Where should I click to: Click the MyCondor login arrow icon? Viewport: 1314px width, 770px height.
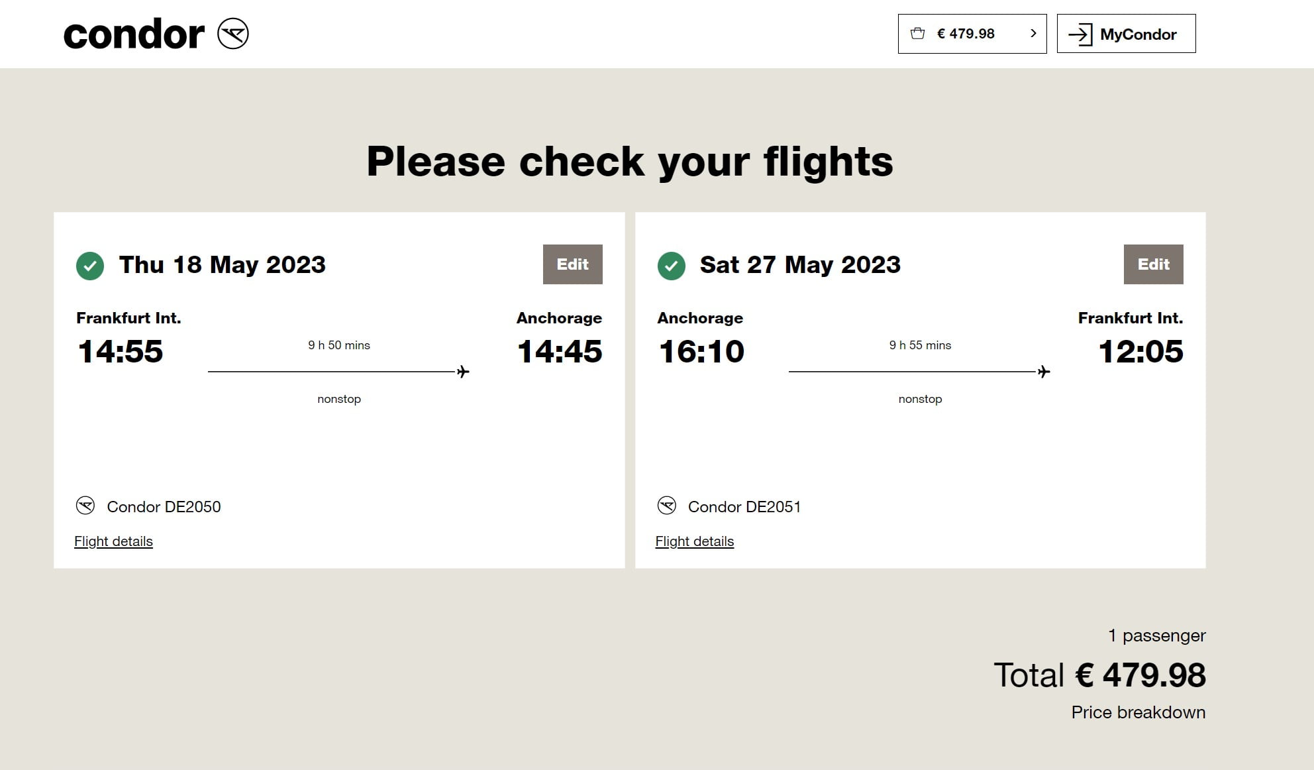(x=1080, y=34)
